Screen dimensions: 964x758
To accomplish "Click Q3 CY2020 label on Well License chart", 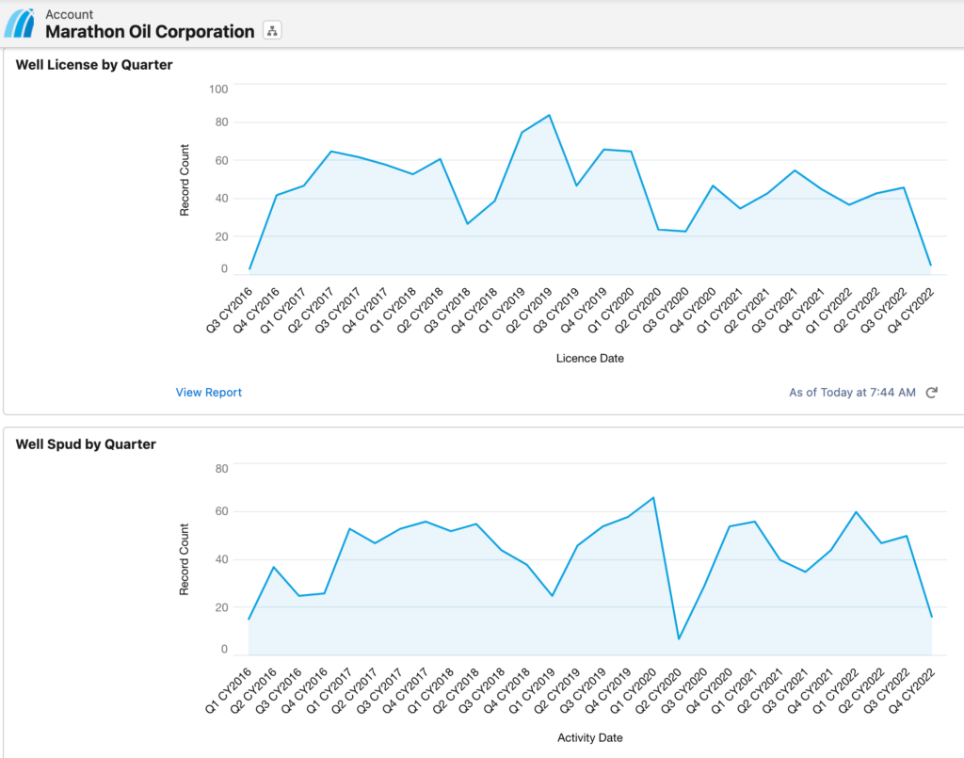I will coord(666,311).
